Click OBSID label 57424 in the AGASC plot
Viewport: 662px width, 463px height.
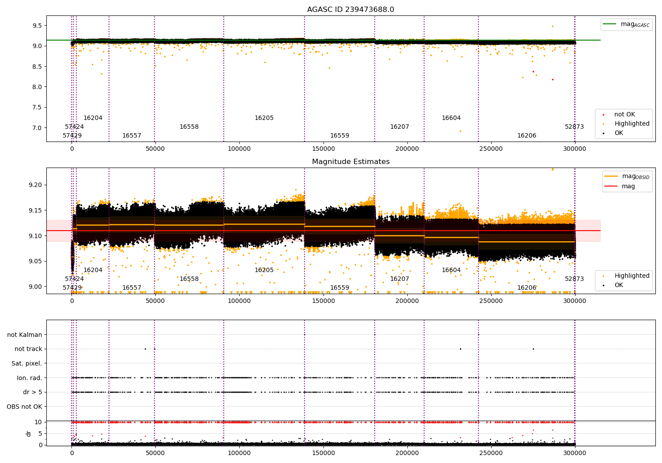pyautogui.click(x=74, y=127)
